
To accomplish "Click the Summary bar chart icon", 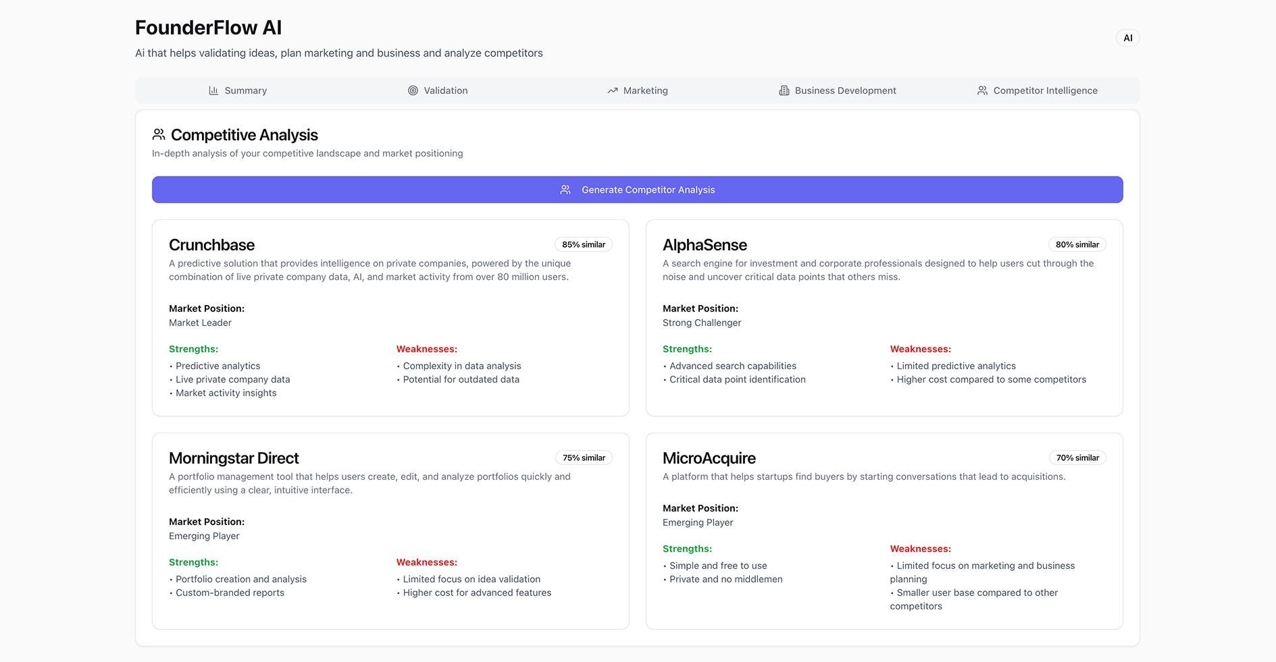I will tap(213, 90).
